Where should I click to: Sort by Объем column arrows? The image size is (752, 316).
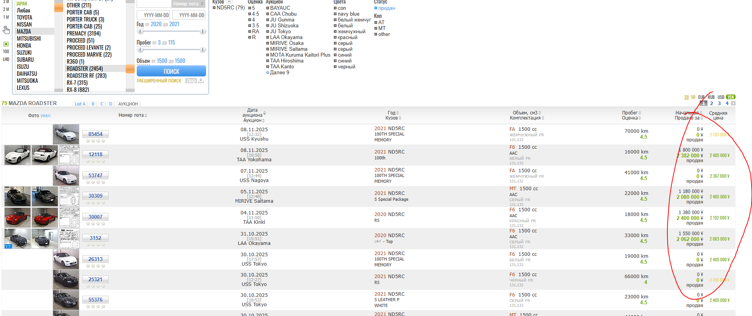pos(540,113)
